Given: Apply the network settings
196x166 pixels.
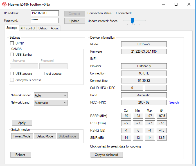Looking at the screenshot, I should 22,123.
